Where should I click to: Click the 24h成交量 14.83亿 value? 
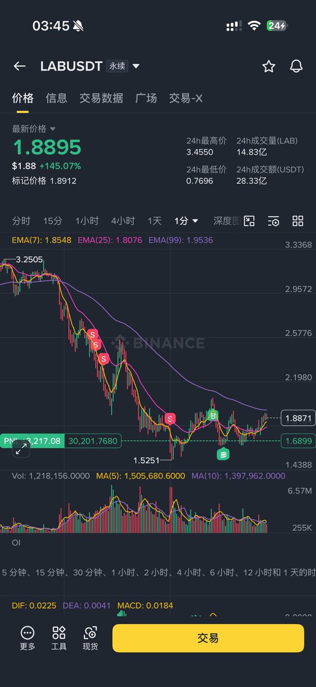(251, 152)
